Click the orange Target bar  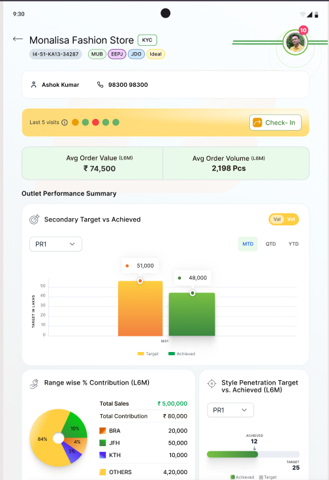(x=140, y=308)
